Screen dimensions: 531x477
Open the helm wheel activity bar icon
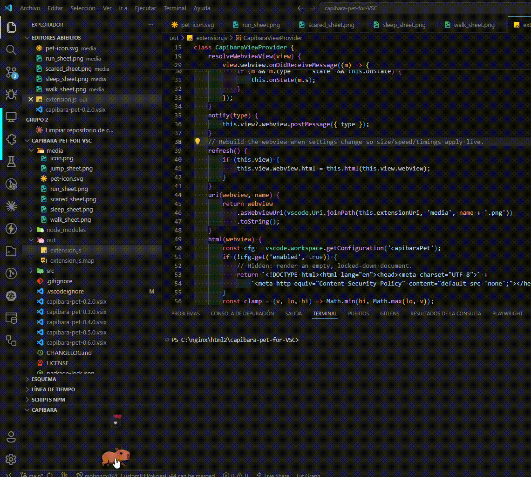tap(11, 296)
